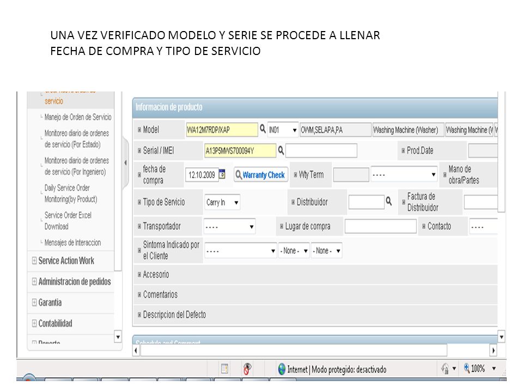Click the Informacion de producto header
This screenshot has height=392, width=523.
pos(315,107)
